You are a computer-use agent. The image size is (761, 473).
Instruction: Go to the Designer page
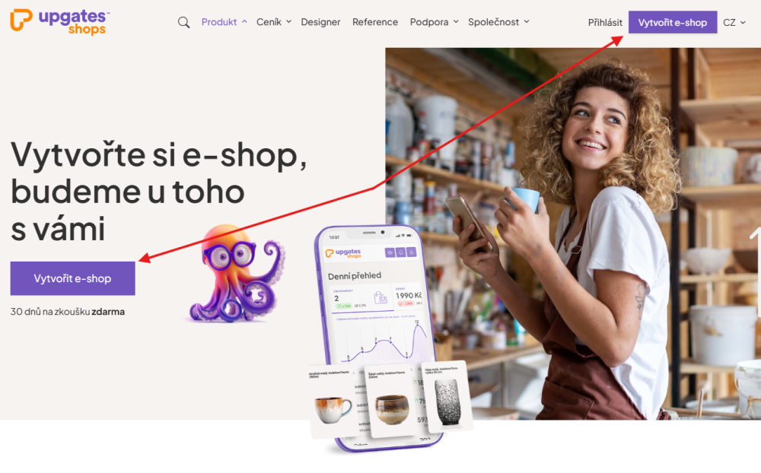(x=320, y=22)
